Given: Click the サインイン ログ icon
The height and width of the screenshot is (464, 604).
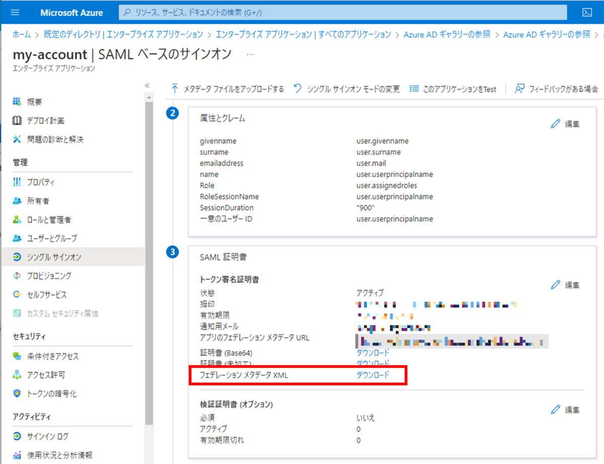Looking at the screenshot, I should click(x=17, y=436).
